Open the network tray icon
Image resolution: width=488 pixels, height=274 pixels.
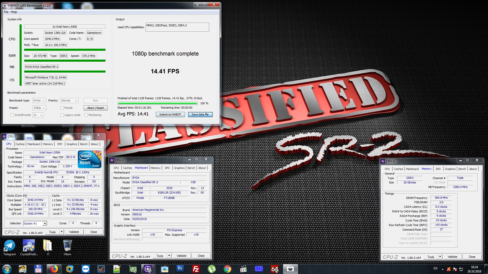[x=461, y=269]
